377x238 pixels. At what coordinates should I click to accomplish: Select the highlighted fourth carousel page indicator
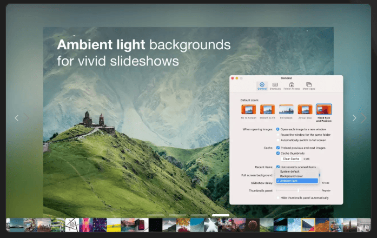point(221,215)
